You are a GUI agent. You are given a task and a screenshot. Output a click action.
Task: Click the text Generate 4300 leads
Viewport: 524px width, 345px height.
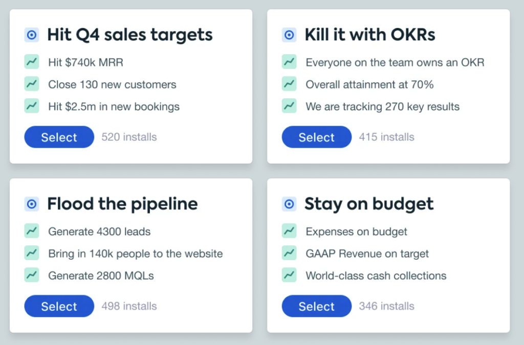click(x=99, y=232)
